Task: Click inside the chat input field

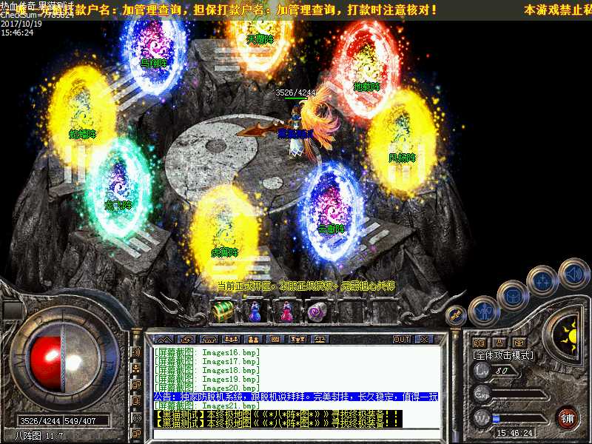Action: point(297,434)
